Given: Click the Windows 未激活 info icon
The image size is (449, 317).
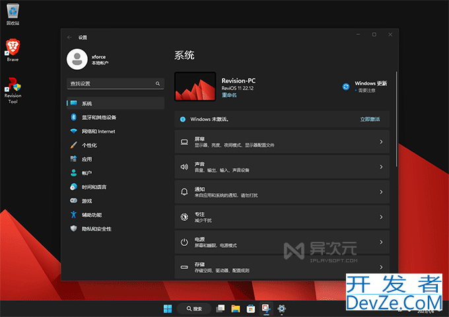Looking at the screenshot, I should [183, 119].
